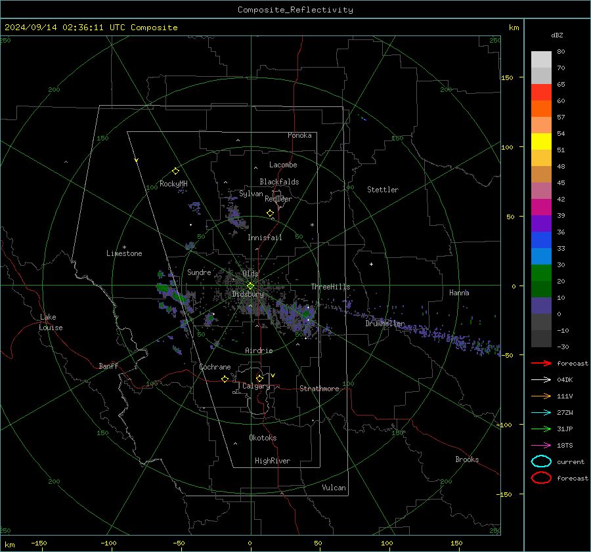Viewport: 591px width, 552px height.
Task: Click the Banff town label
Action: pyautogui.click(x=108, y=366)
